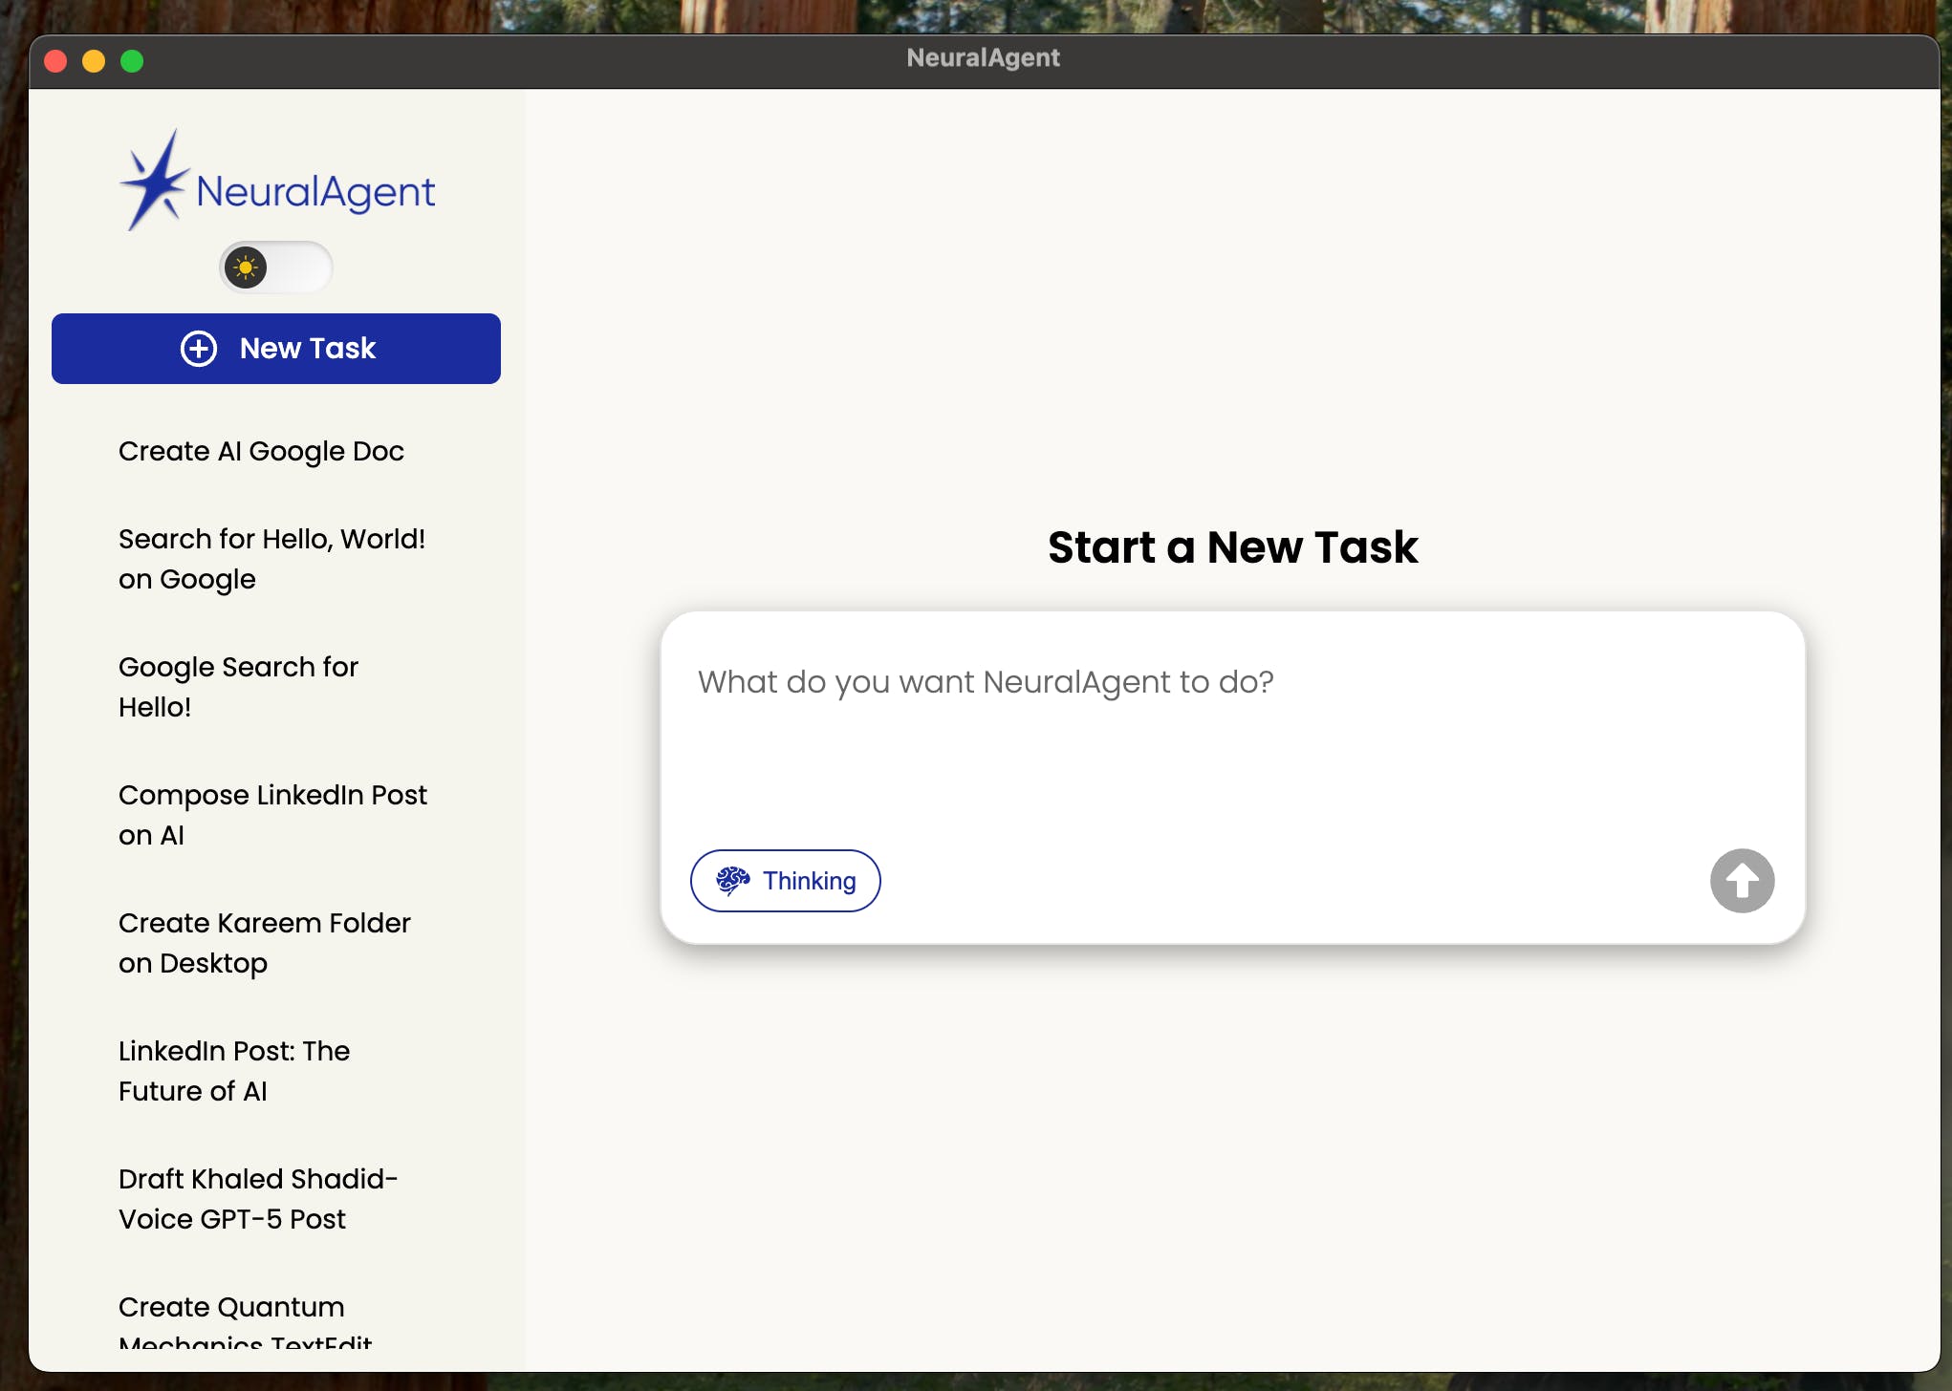Click the sun icon on theme switch
Viewport: 1952px width, 1391px height.
click(x=246, y=267)
